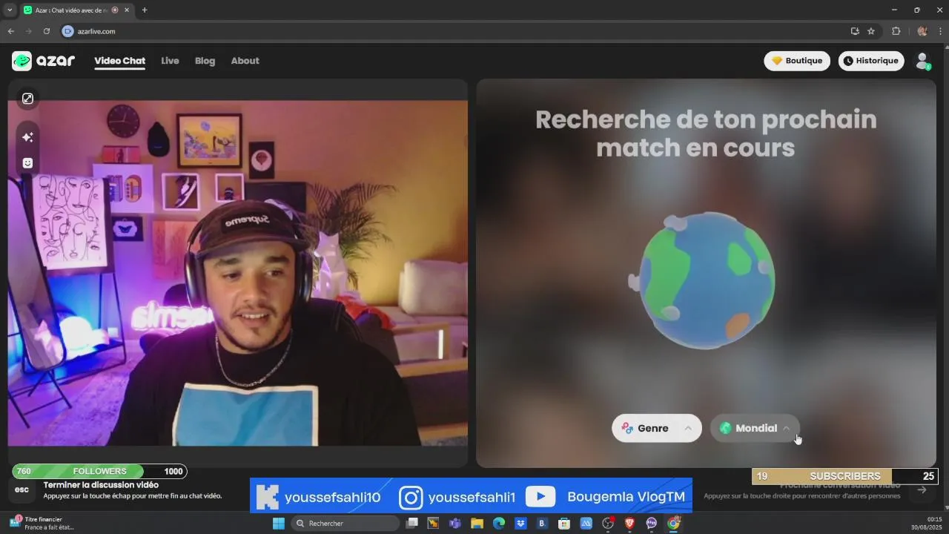The height and width of the screenshot is (534, 949).
Task: Click the Followers progress bar
Action: click(99, 471)
